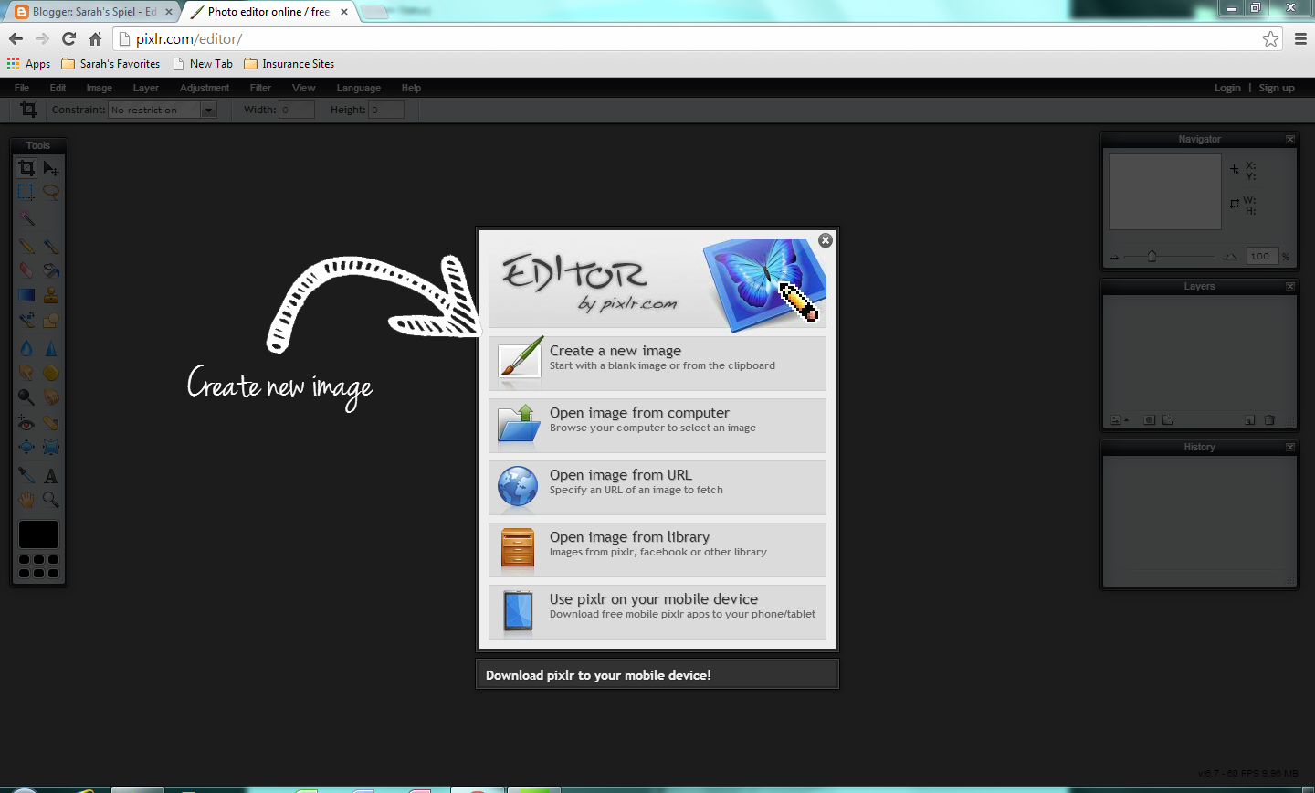Select the Lasso tool
Image resolution: width=1315 pixels, height=793 pixels.
(x=51, y=192)
